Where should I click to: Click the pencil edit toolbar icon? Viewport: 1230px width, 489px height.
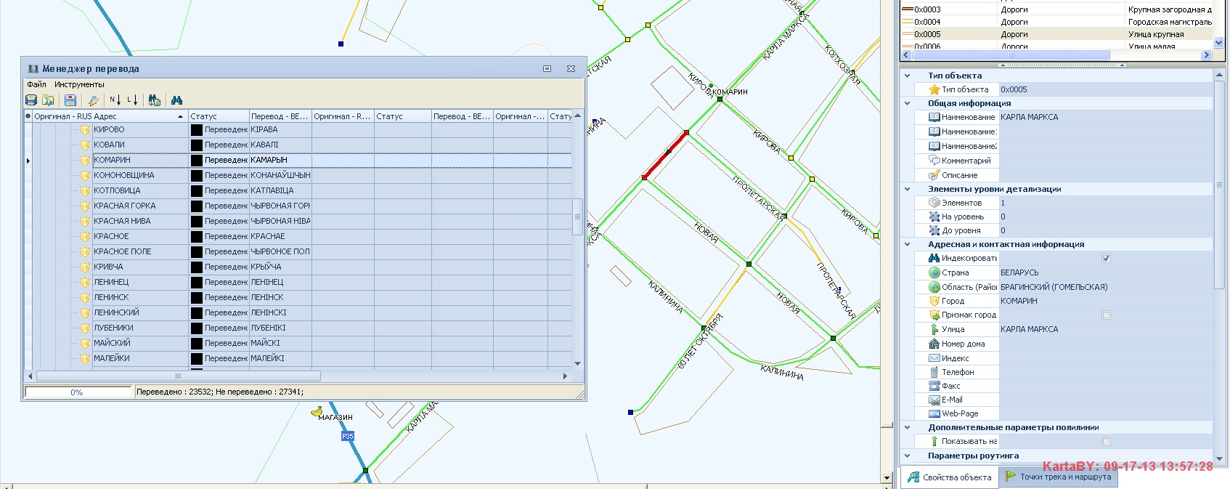(93, 100)
